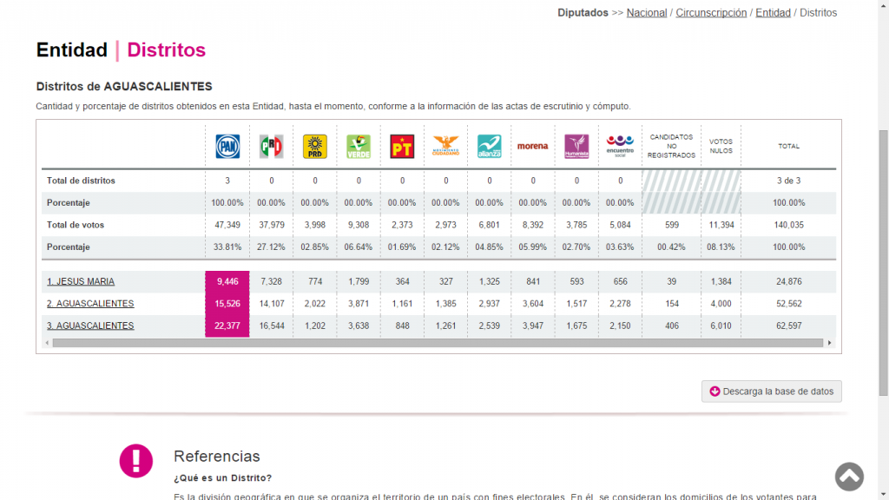Click the highlighted 22,377 PAN votes cell
Viewport: 889px width, 500px height.
click(227, 326)
